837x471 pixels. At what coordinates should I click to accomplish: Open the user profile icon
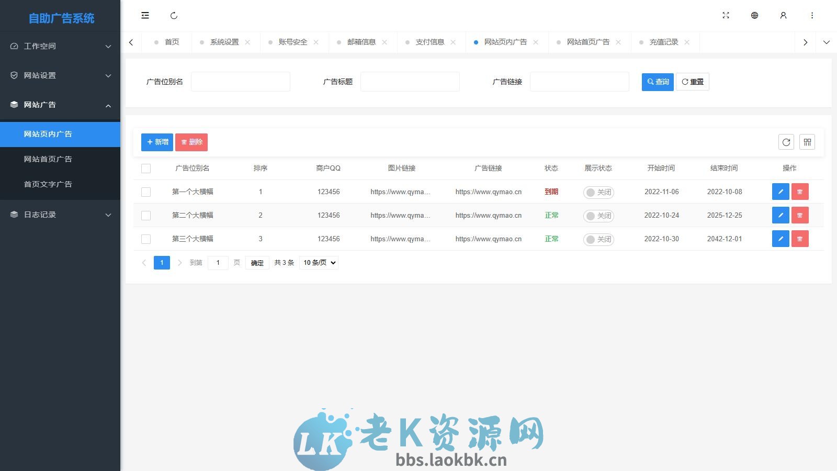783,15
